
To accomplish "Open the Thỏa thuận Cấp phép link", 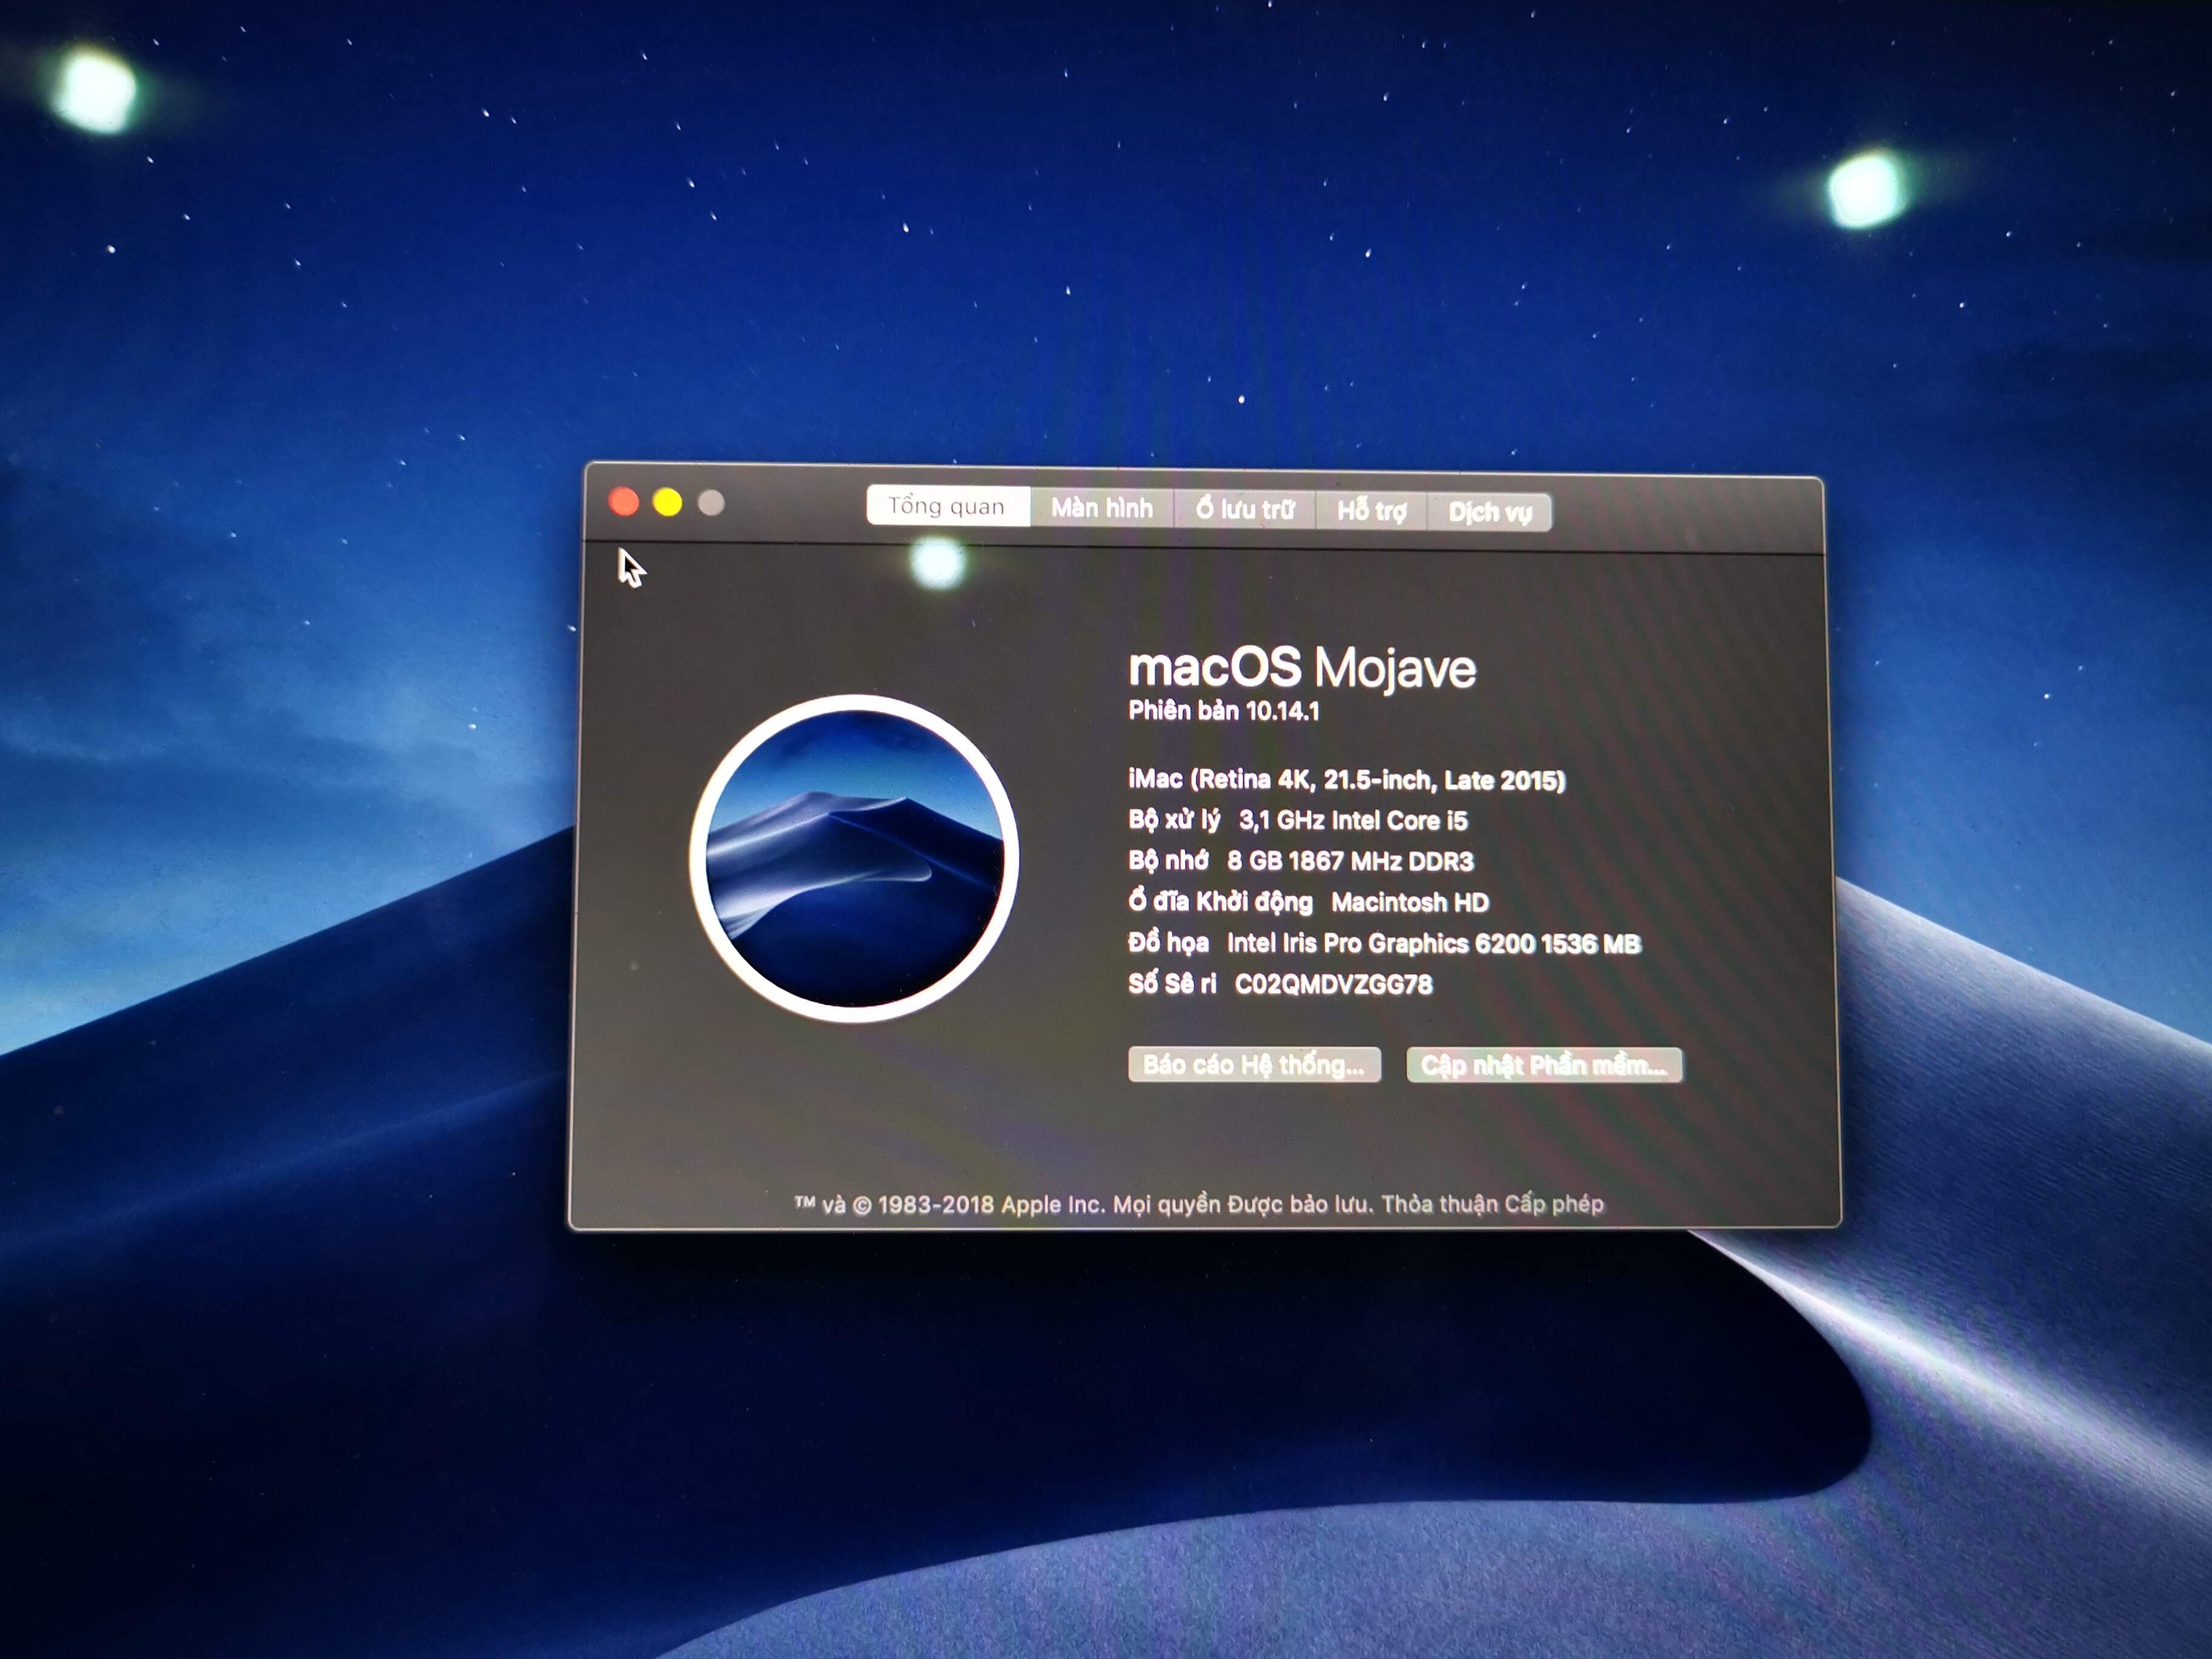I will point(1492,1204).
